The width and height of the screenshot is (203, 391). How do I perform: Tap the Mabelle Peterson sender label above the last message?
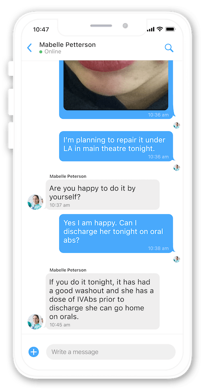point(68,270)
